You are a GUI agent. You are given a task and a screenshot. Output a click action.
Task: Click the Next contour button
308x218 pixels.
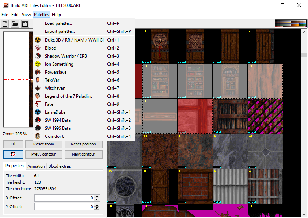(83, 154)
